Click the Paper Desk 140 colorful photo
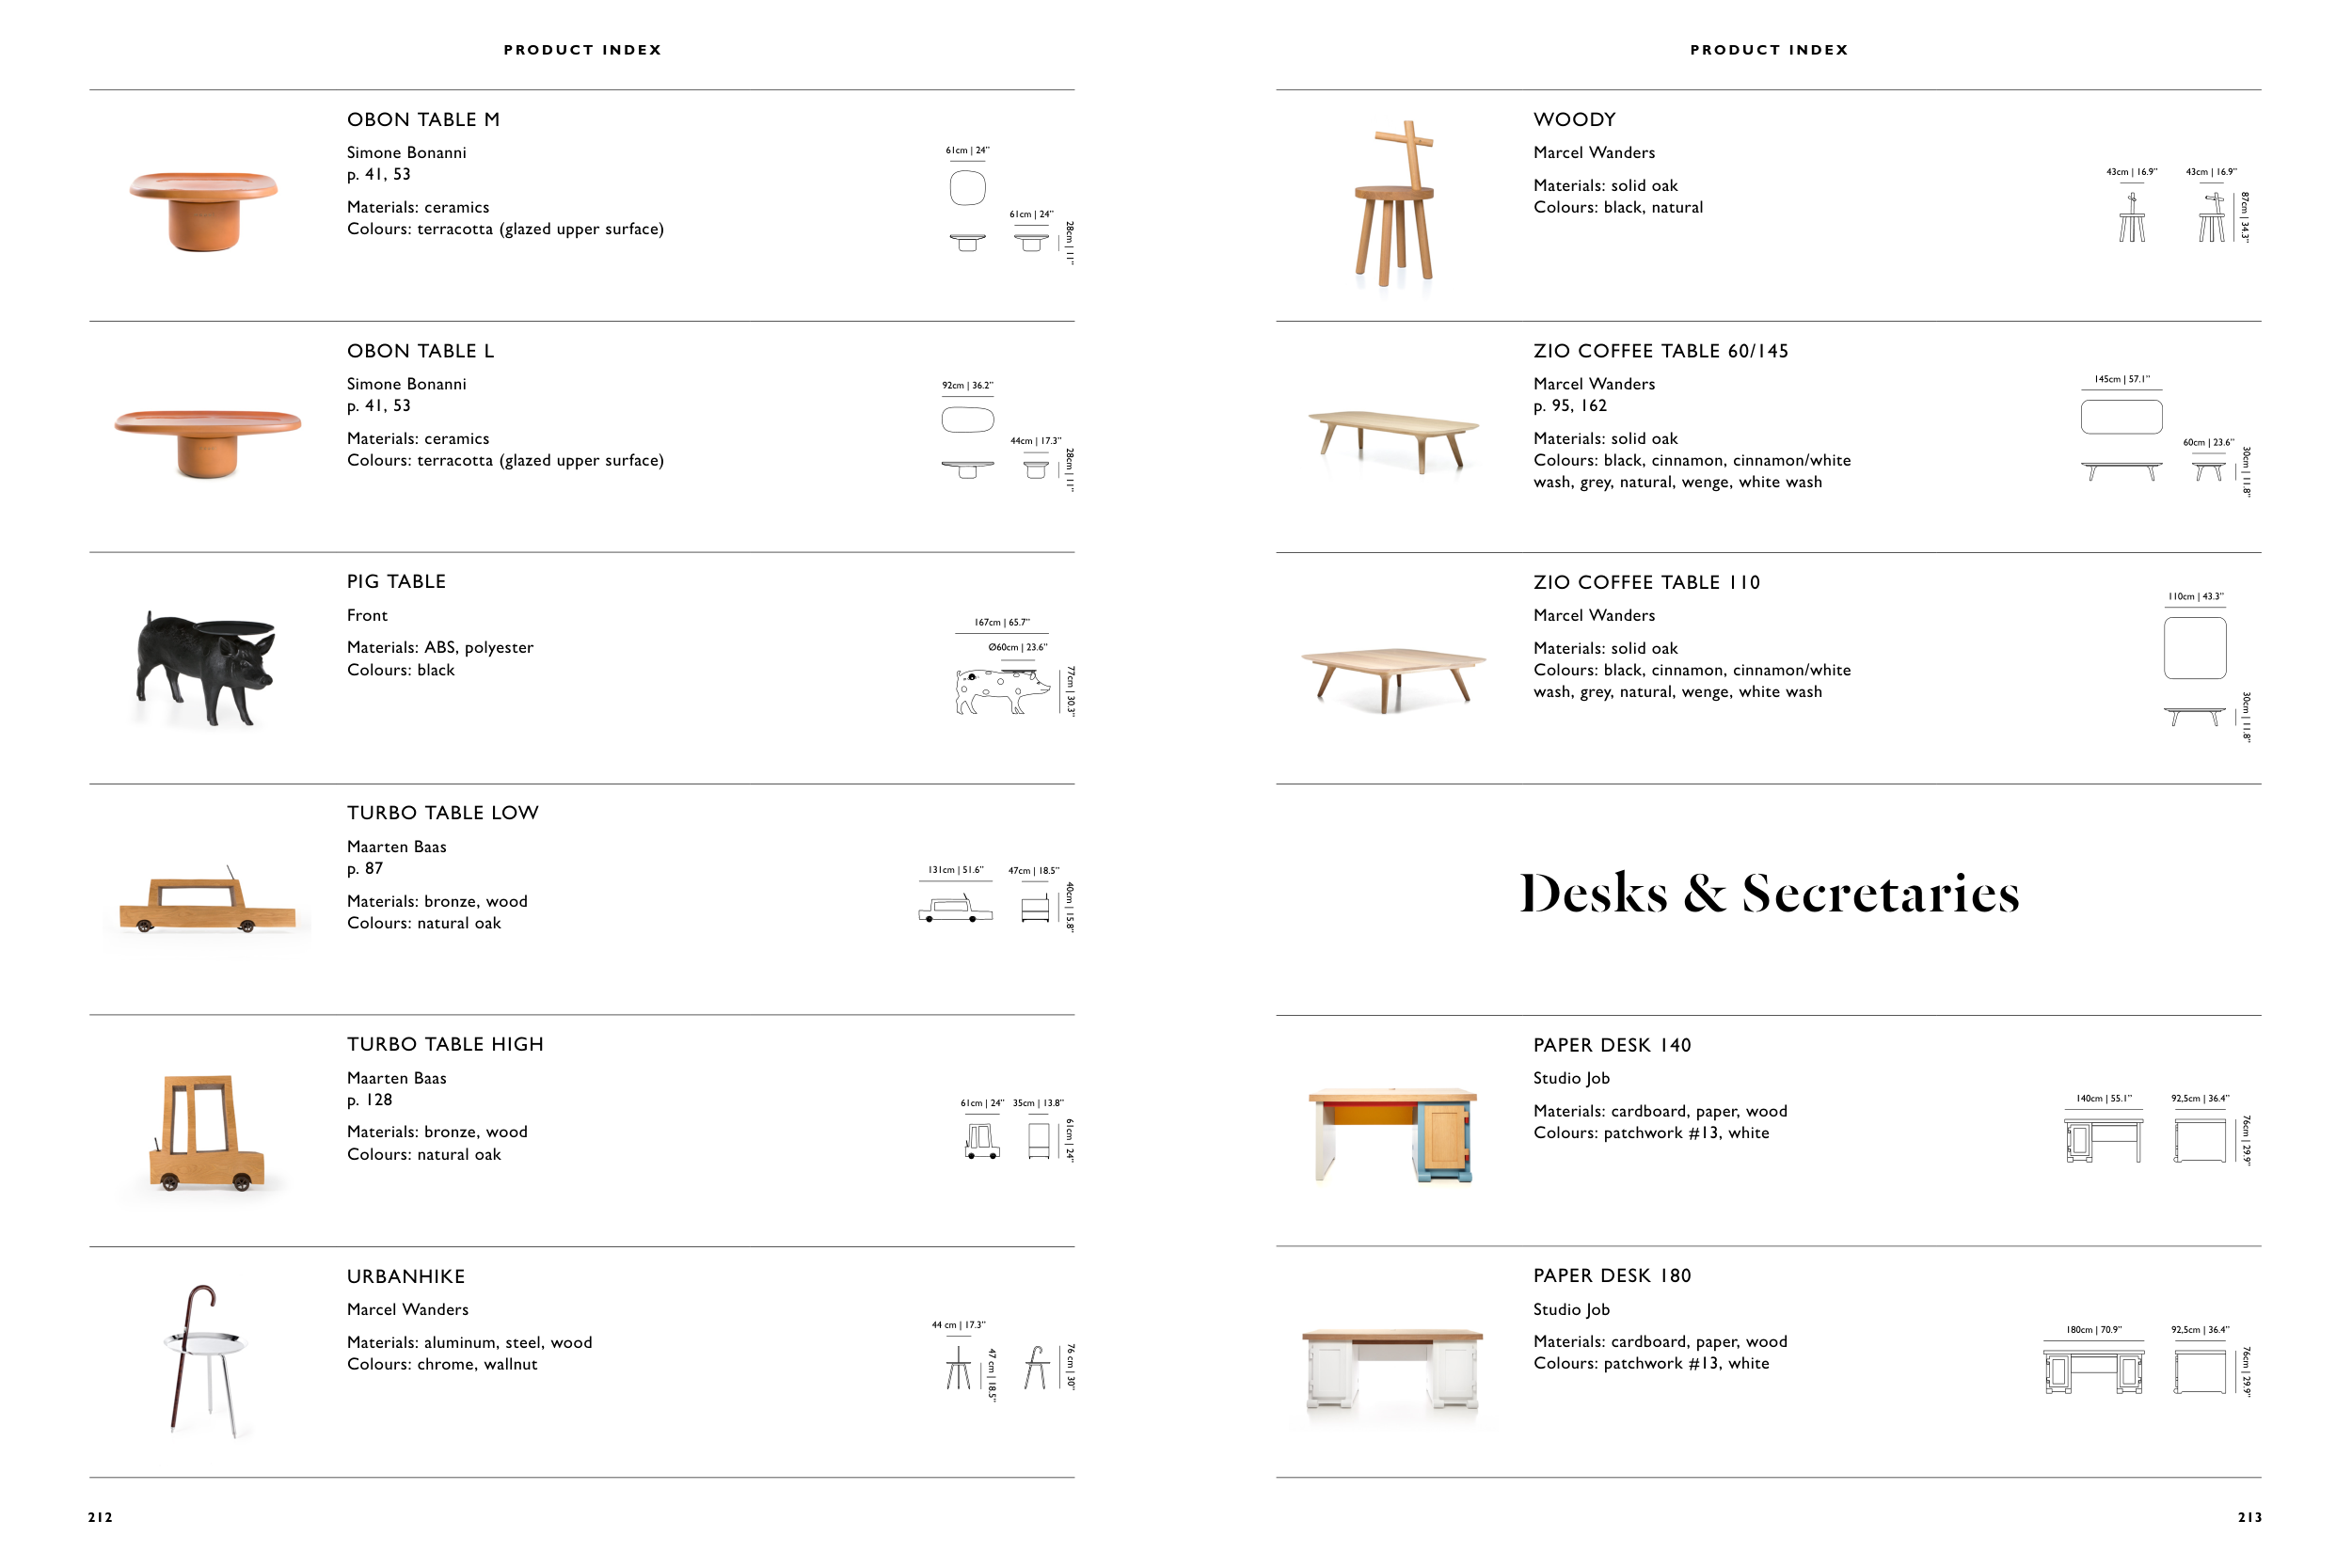Image resolution: width=2352 pixels, height=1568 pixels. [1392, 1135]
